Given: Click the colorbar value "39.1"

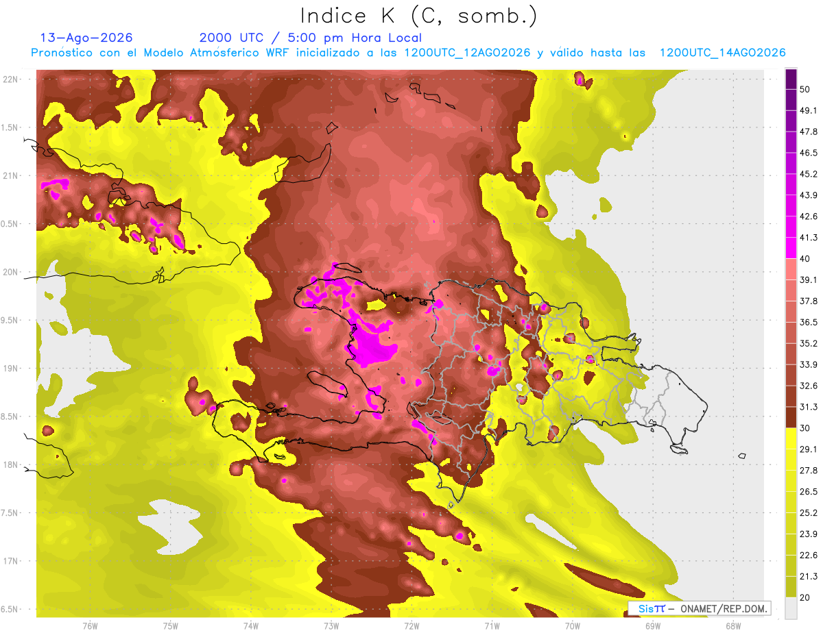Looking at the screenshot, I should point(809,279).
